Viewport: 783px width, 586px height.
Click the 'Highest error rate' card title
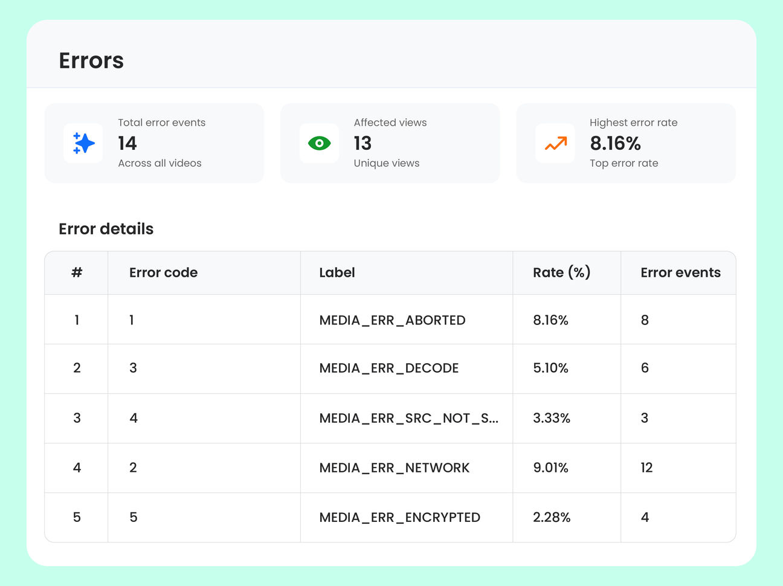pyautogui.click(x=634, y=123)
